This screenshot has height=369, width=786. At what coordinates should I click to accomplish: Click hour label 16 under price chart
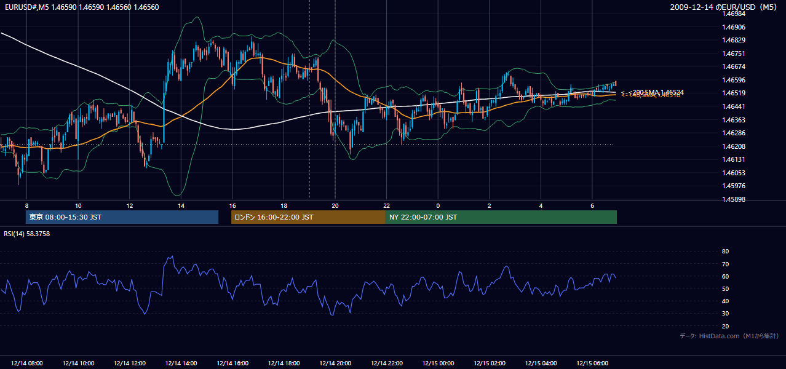coord(232,205)
